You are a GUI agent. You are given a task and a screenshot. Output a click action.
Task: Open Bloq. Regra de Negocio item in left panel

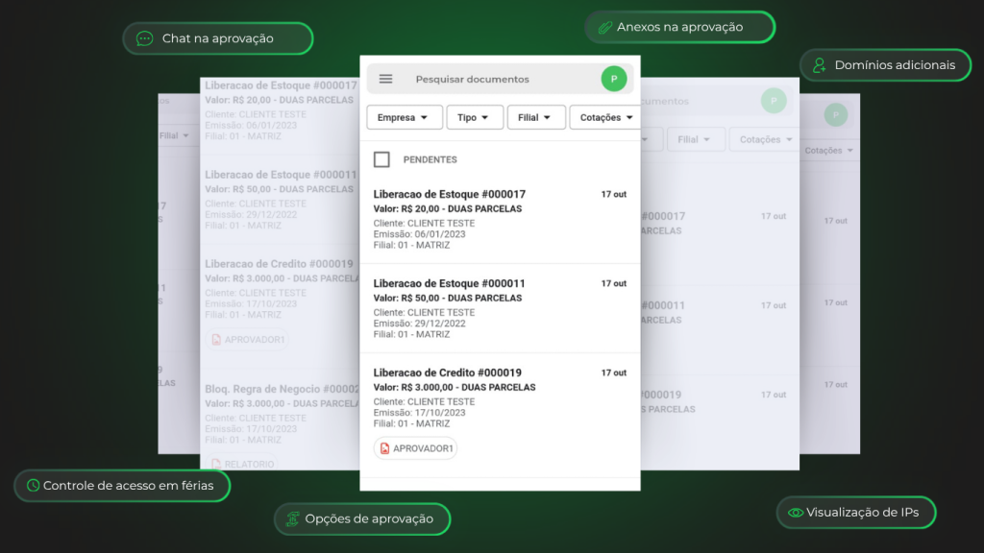(x=282, y=389)
